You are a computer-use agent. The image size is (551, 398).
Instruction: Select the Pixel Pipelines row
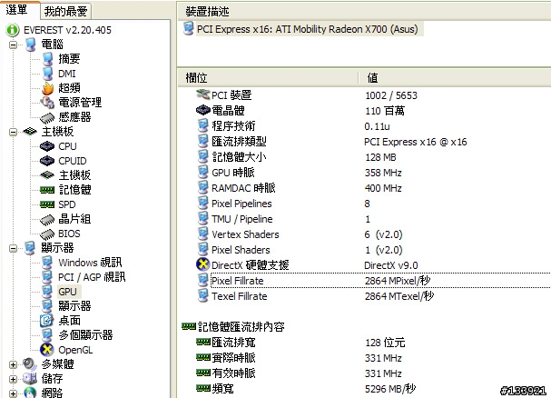(x=373, y=204)
